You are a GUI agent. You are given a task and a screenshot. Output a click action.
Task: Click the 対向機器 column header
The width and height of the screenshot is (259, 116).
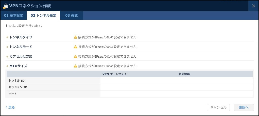point(184,74)
